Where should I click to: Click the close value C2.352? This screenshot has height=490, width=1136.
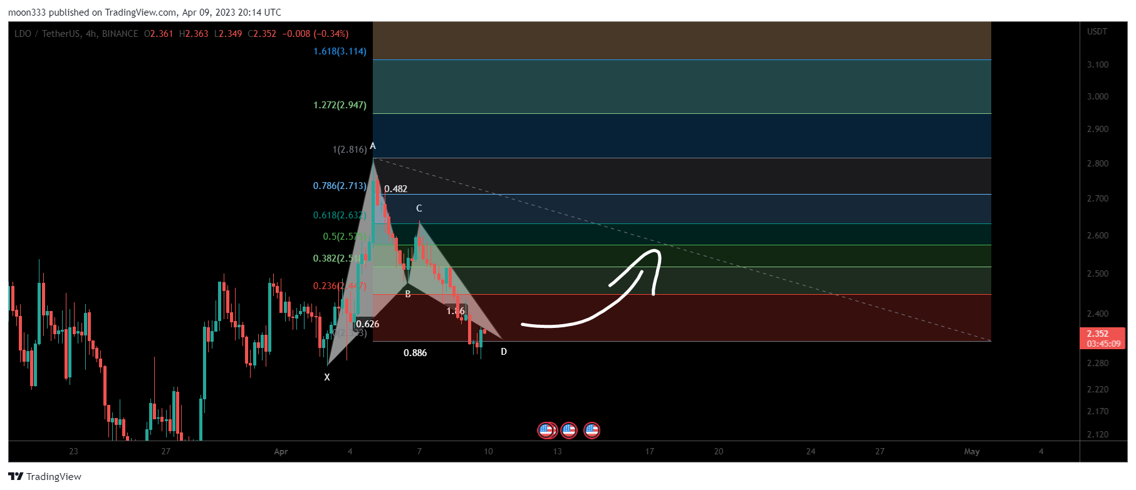tap(262, 34)
